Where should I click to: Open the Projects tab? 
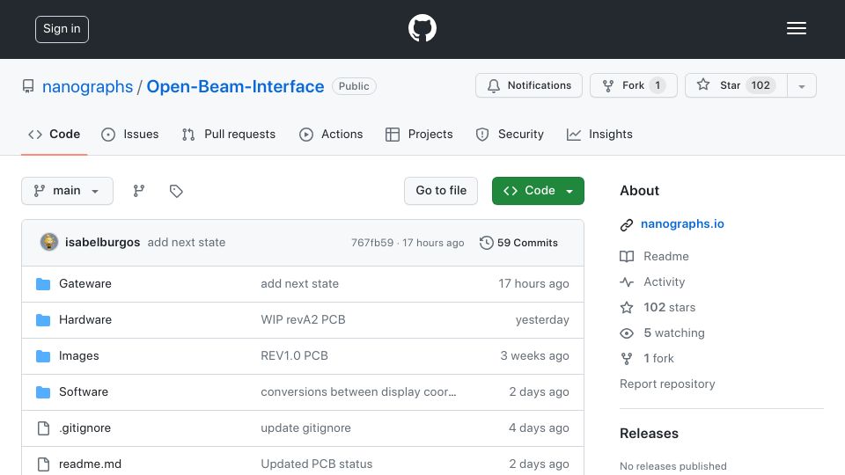[419, 134]
